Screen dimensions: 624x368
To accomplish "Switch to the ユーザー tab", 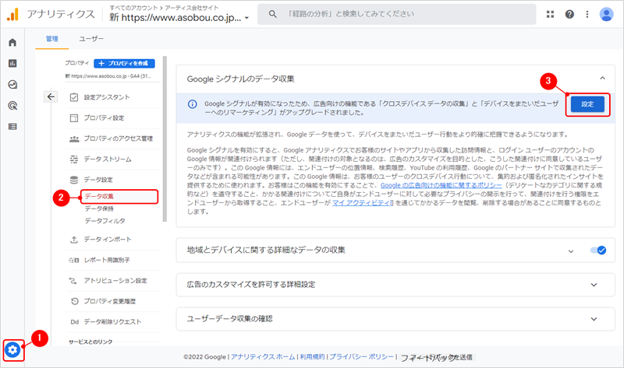I will (x=91, y=38).
